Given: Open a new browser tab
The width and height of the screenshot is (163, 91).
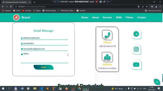Looking at the screenshot, I should tap(34, 2).
